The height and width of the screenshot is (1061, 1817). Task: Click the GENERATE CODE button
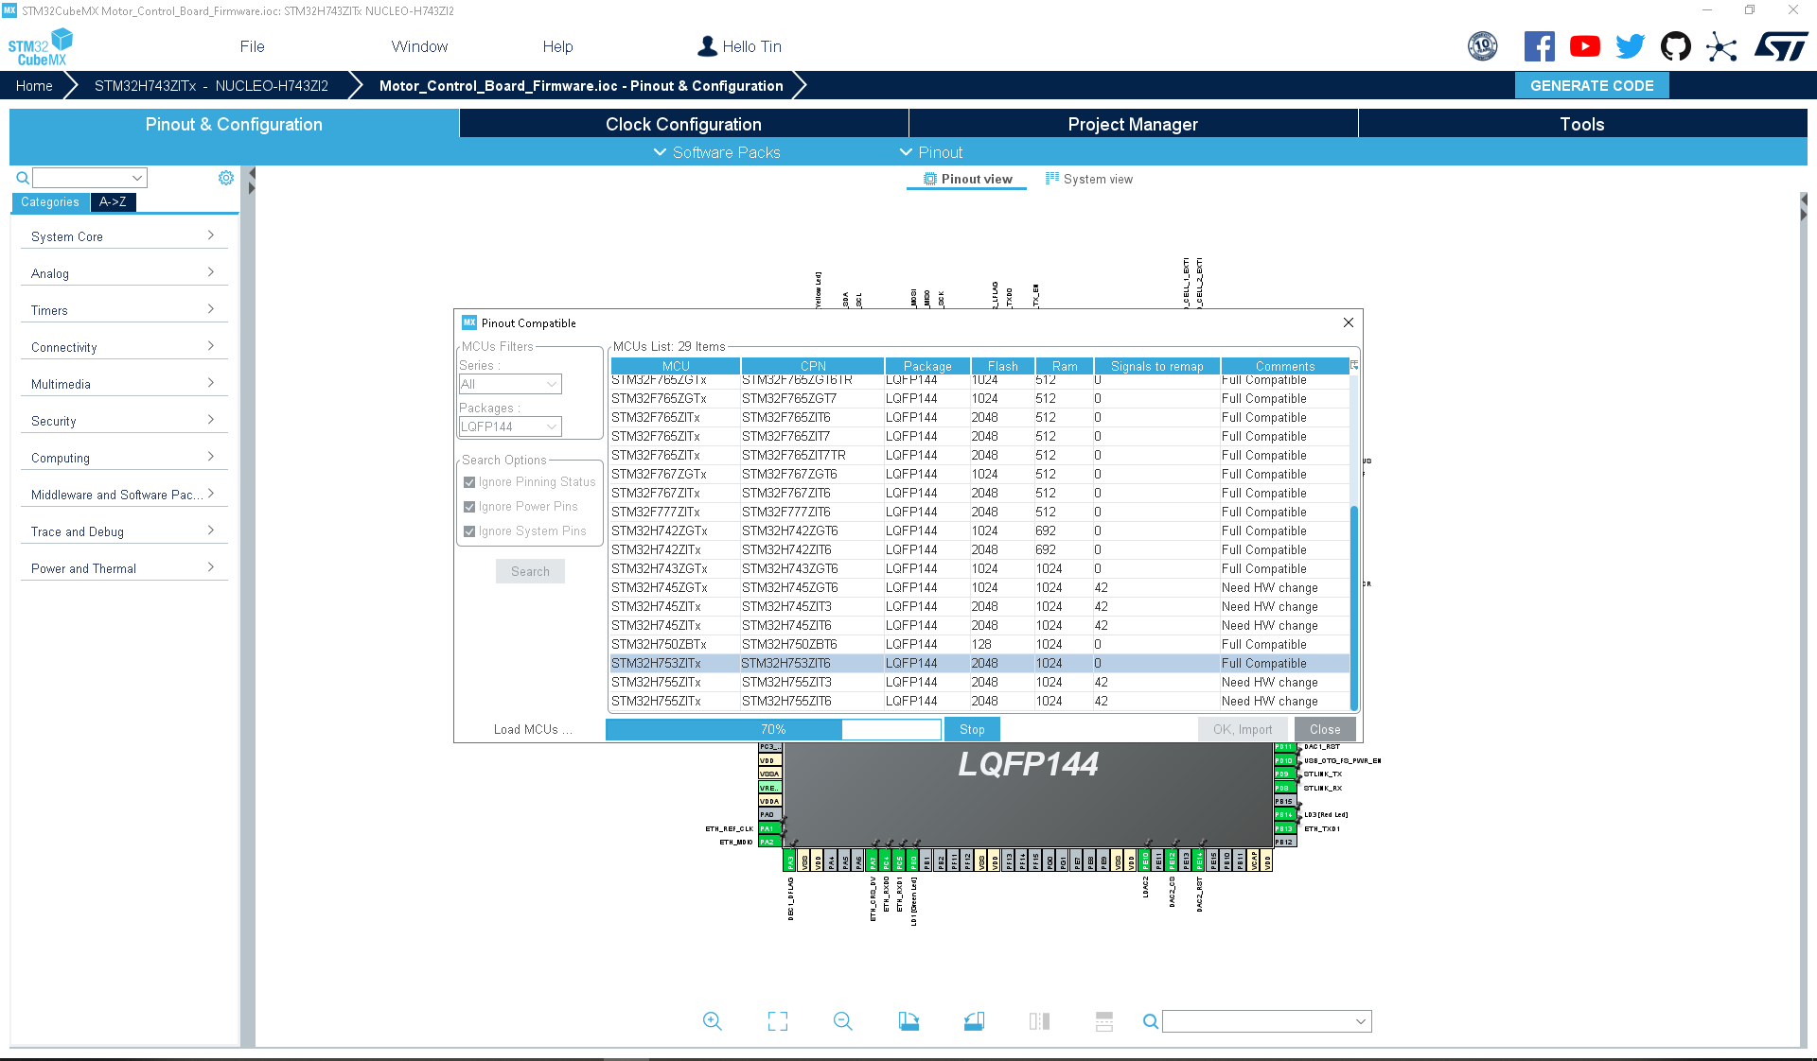(1592, 85)
